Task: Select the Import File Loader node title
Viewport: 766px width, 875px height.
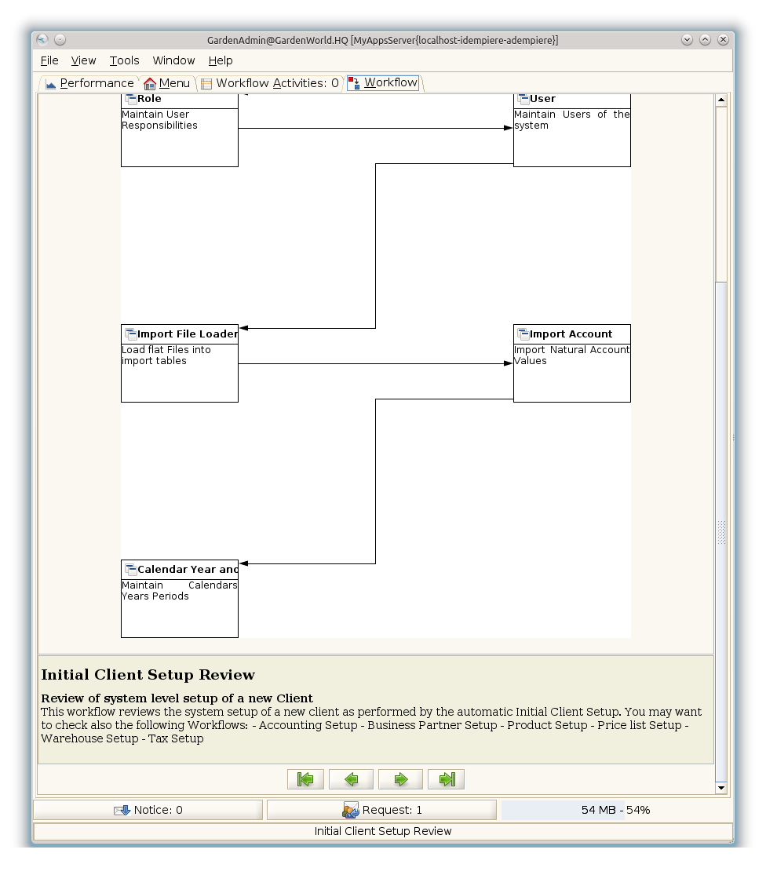Action: 188,334
